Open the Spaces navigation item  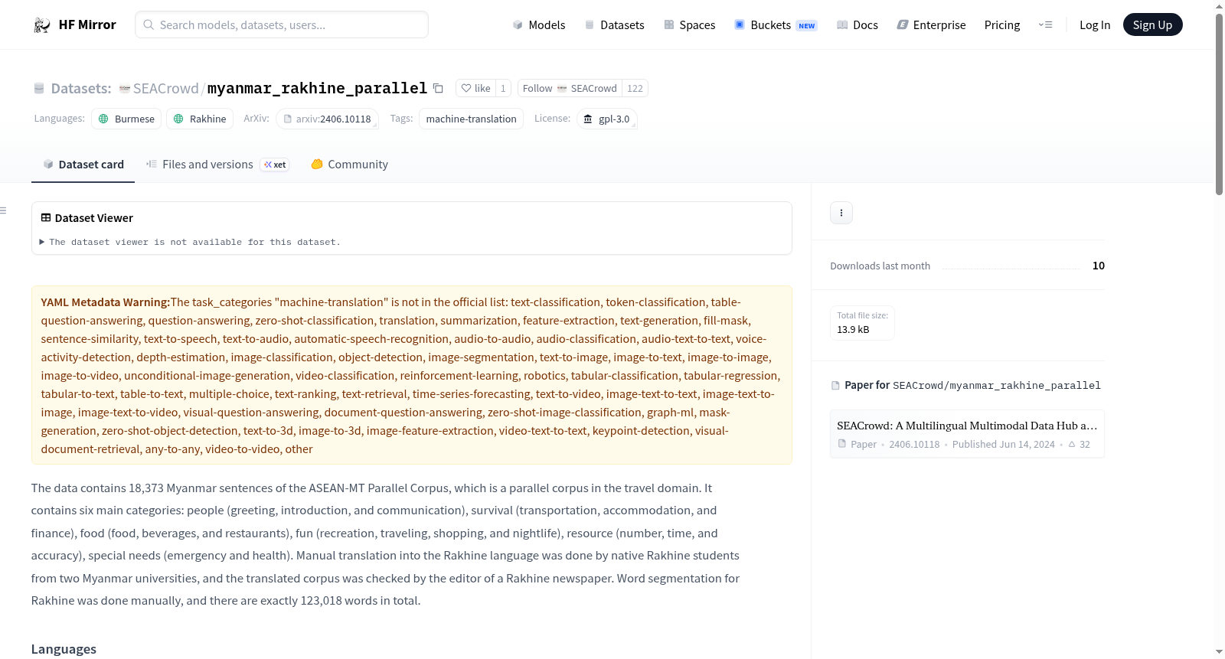[x=690, y=24]
